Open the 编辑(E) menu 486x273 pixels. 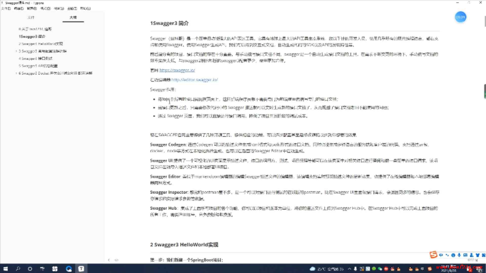[19, 8]
